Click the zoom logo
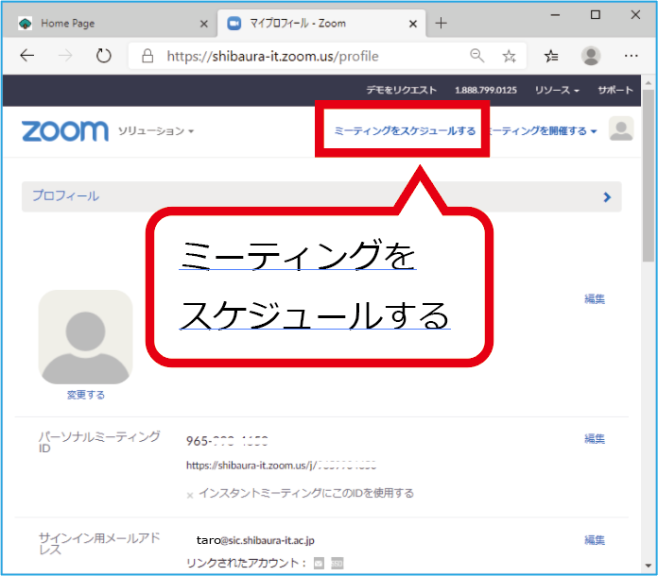 65,131
